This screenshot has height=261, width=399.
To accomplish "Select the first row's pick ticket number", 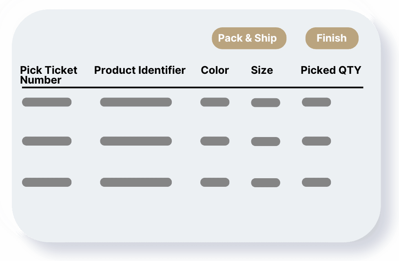I will click(x=47, y=102).
